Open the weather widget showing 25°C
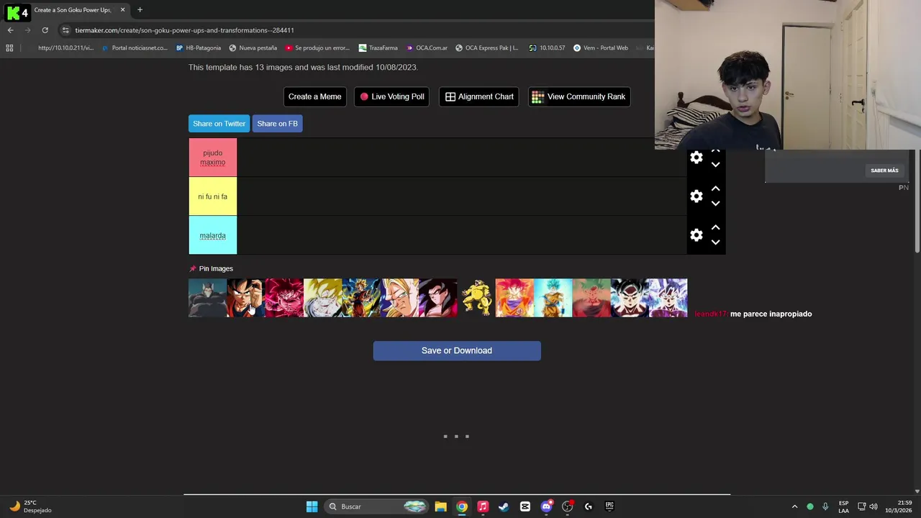 [30, 506]
